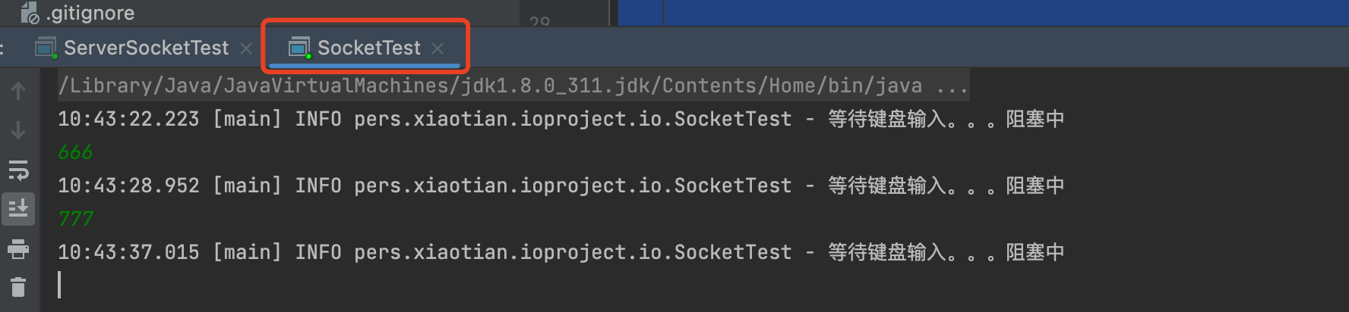The image size is (1349, 312).
Task: Click the 10:43:37.015 log line
Action: point(561,252)
